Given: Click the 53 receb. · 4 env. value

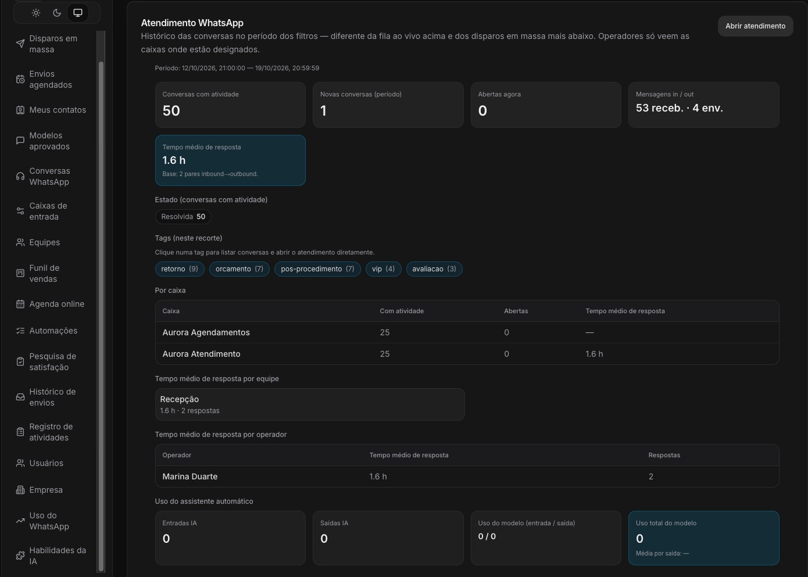Looking at the screenshot, I should (680, 108).
